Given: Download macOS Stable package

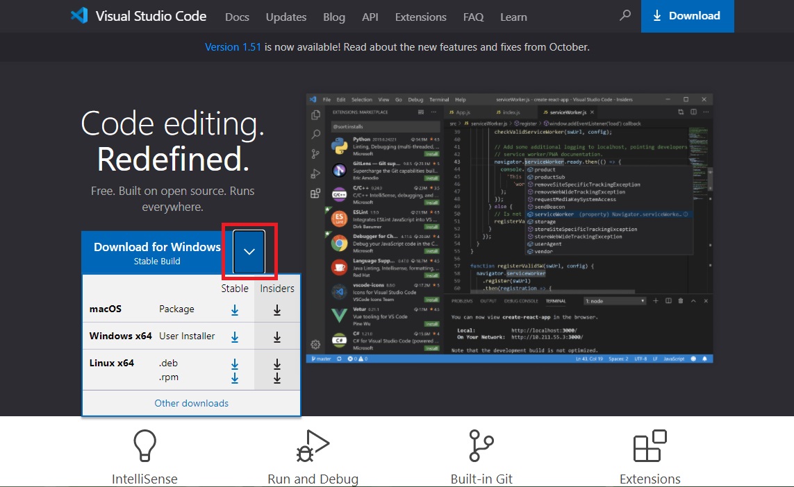Looking at the screenshot, I should (x=235, y=309).
